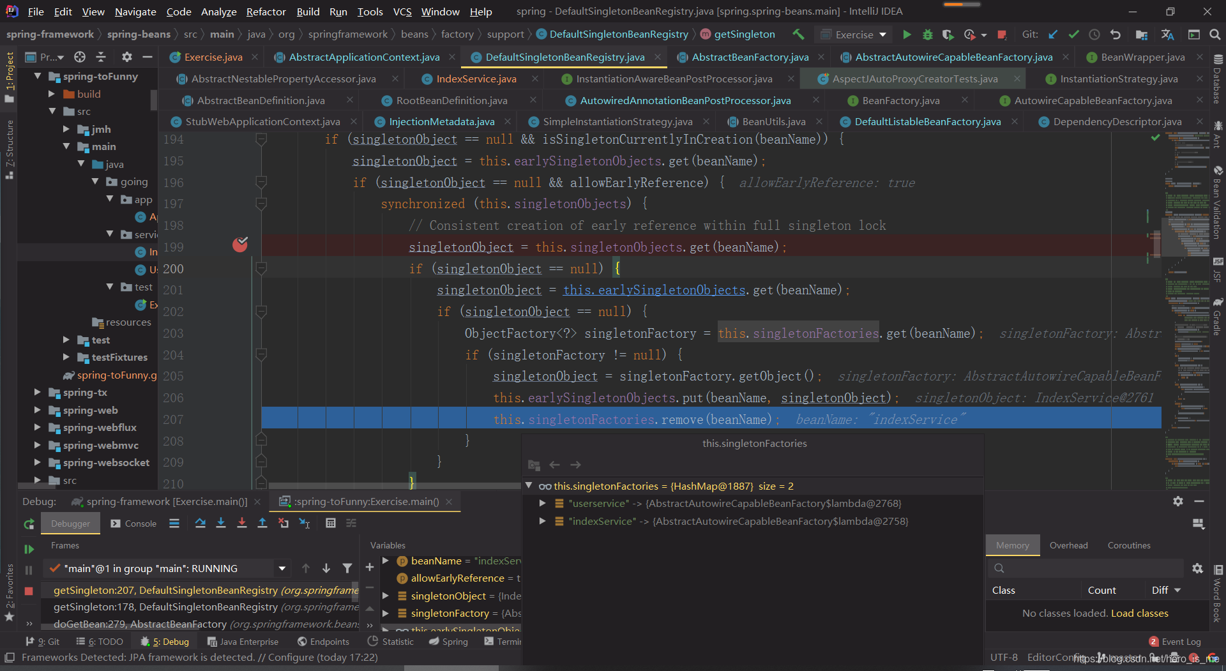Click the Translate icon in the toolbar
The height and width of the screenshot is (671, 1226).
[x=1168, y=34]
